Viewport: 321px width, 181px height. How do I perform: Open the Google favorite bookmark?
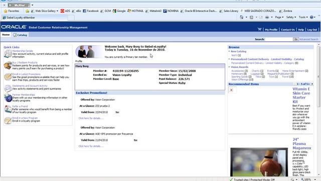119,11
